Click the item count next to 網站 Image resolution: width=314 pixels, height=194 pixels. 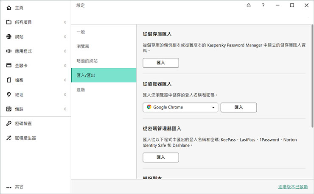pos(65,36)
